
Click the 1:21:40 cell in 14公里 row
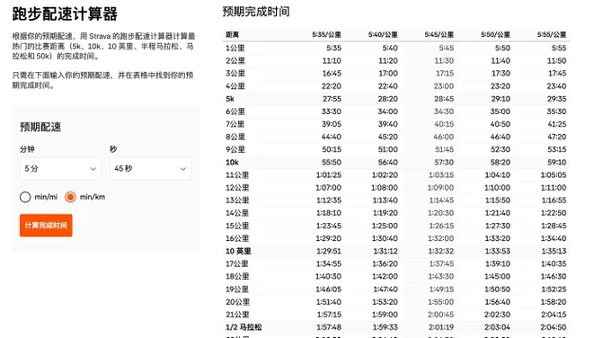pyautogui.click(x=498, y=213)
